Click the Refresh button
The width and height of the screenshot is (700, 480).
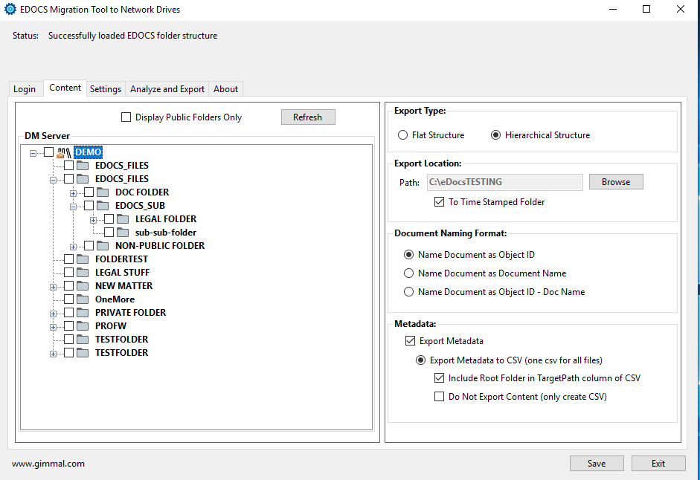coord(308,117)
